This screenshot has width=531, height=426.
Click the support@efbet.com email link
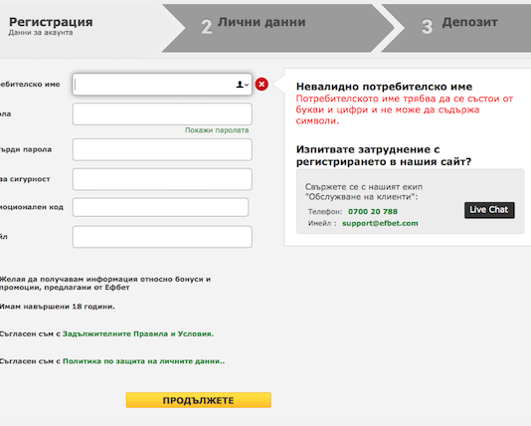(380, 223)
